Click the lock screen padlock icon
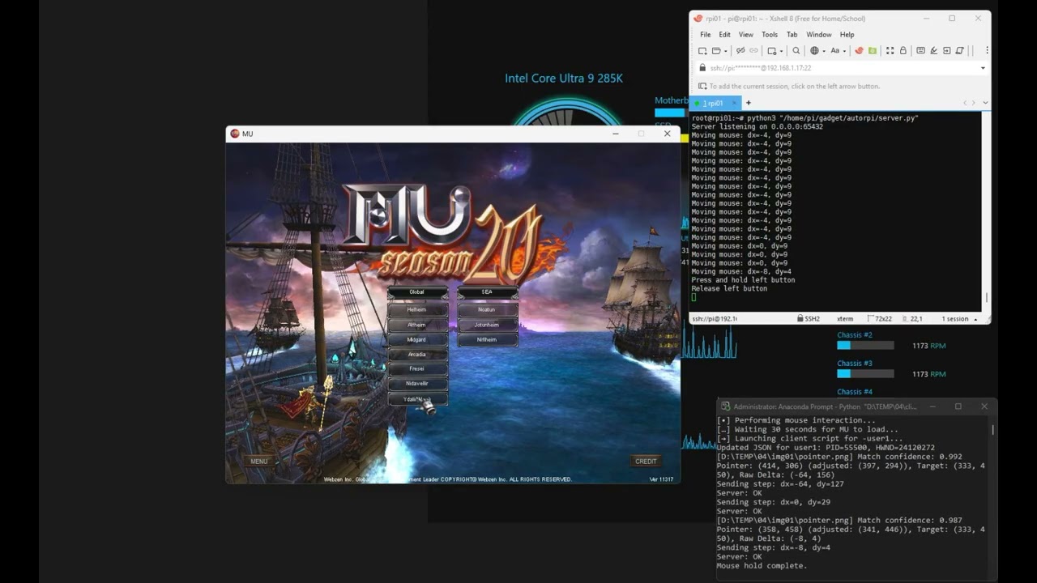 pyautogui.click(x=903, y=50)
